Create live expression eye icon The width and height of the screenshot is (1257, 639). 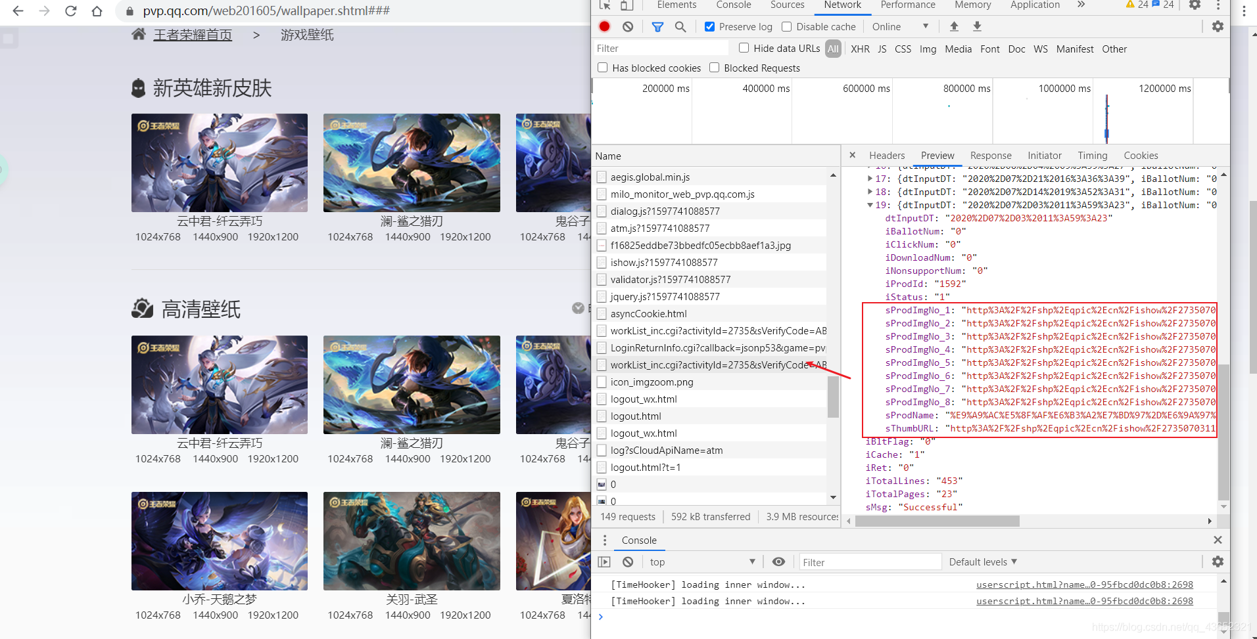778,562
